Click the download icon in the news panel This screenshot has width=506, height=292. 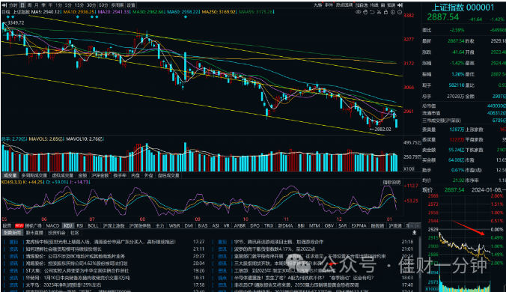[415, 232]
